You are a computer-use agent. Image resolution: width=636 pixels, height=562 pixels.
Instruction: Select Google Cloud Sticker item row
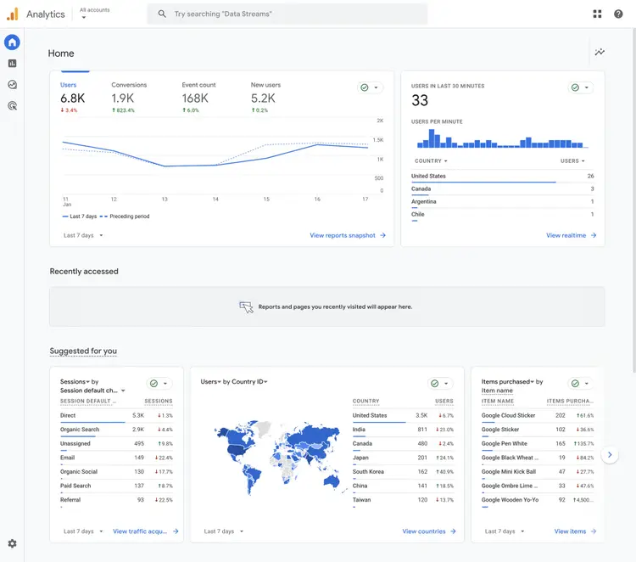tap(538, 416)
